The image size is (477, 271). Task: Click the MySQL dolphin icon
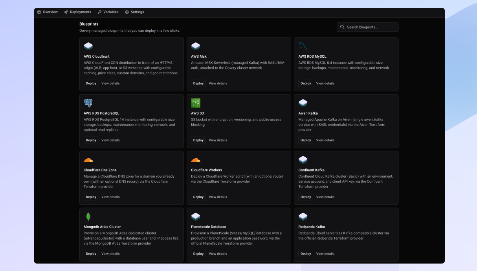303,46
